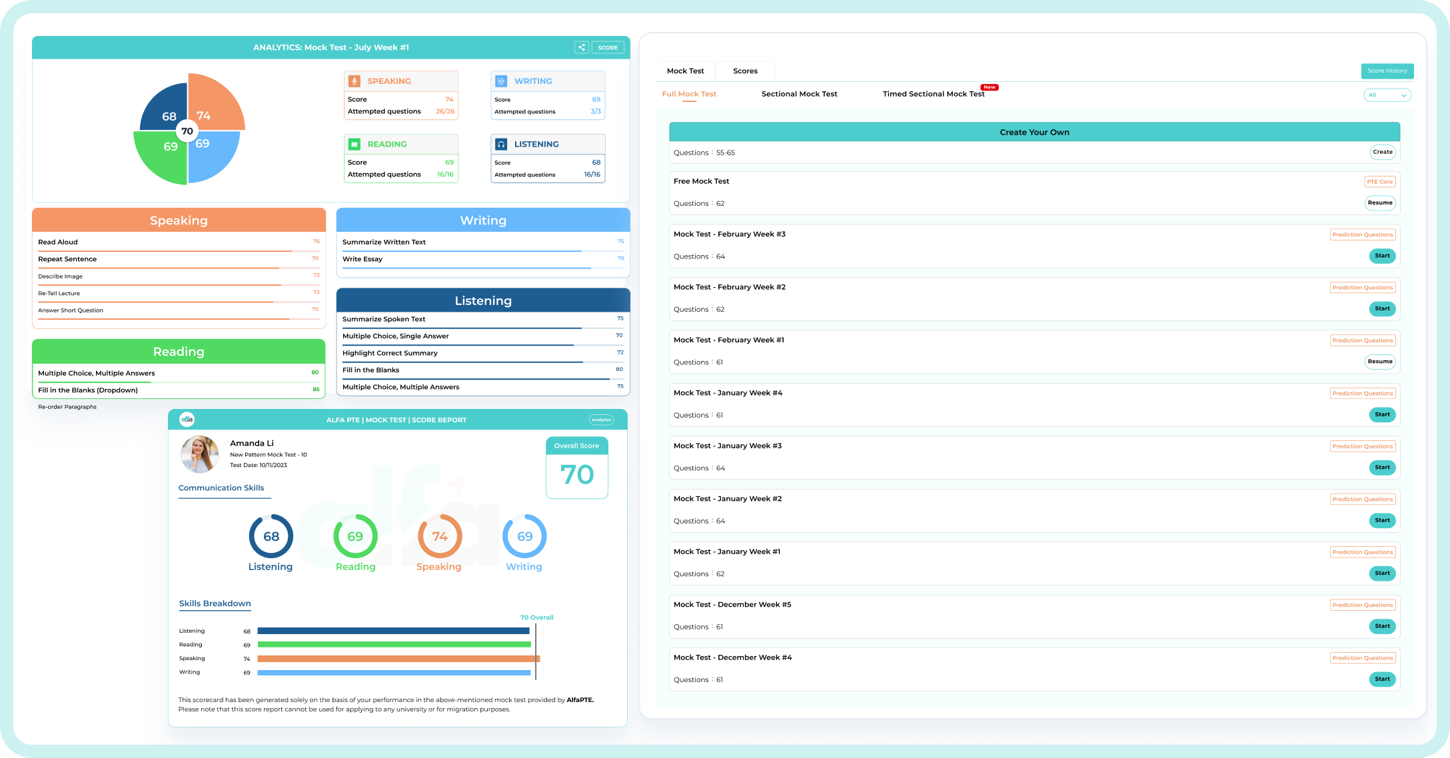Viewport: 1450px width, 758px height.
Task: Start Mock Test January Week #4
Action: [x=1382, y=414]
